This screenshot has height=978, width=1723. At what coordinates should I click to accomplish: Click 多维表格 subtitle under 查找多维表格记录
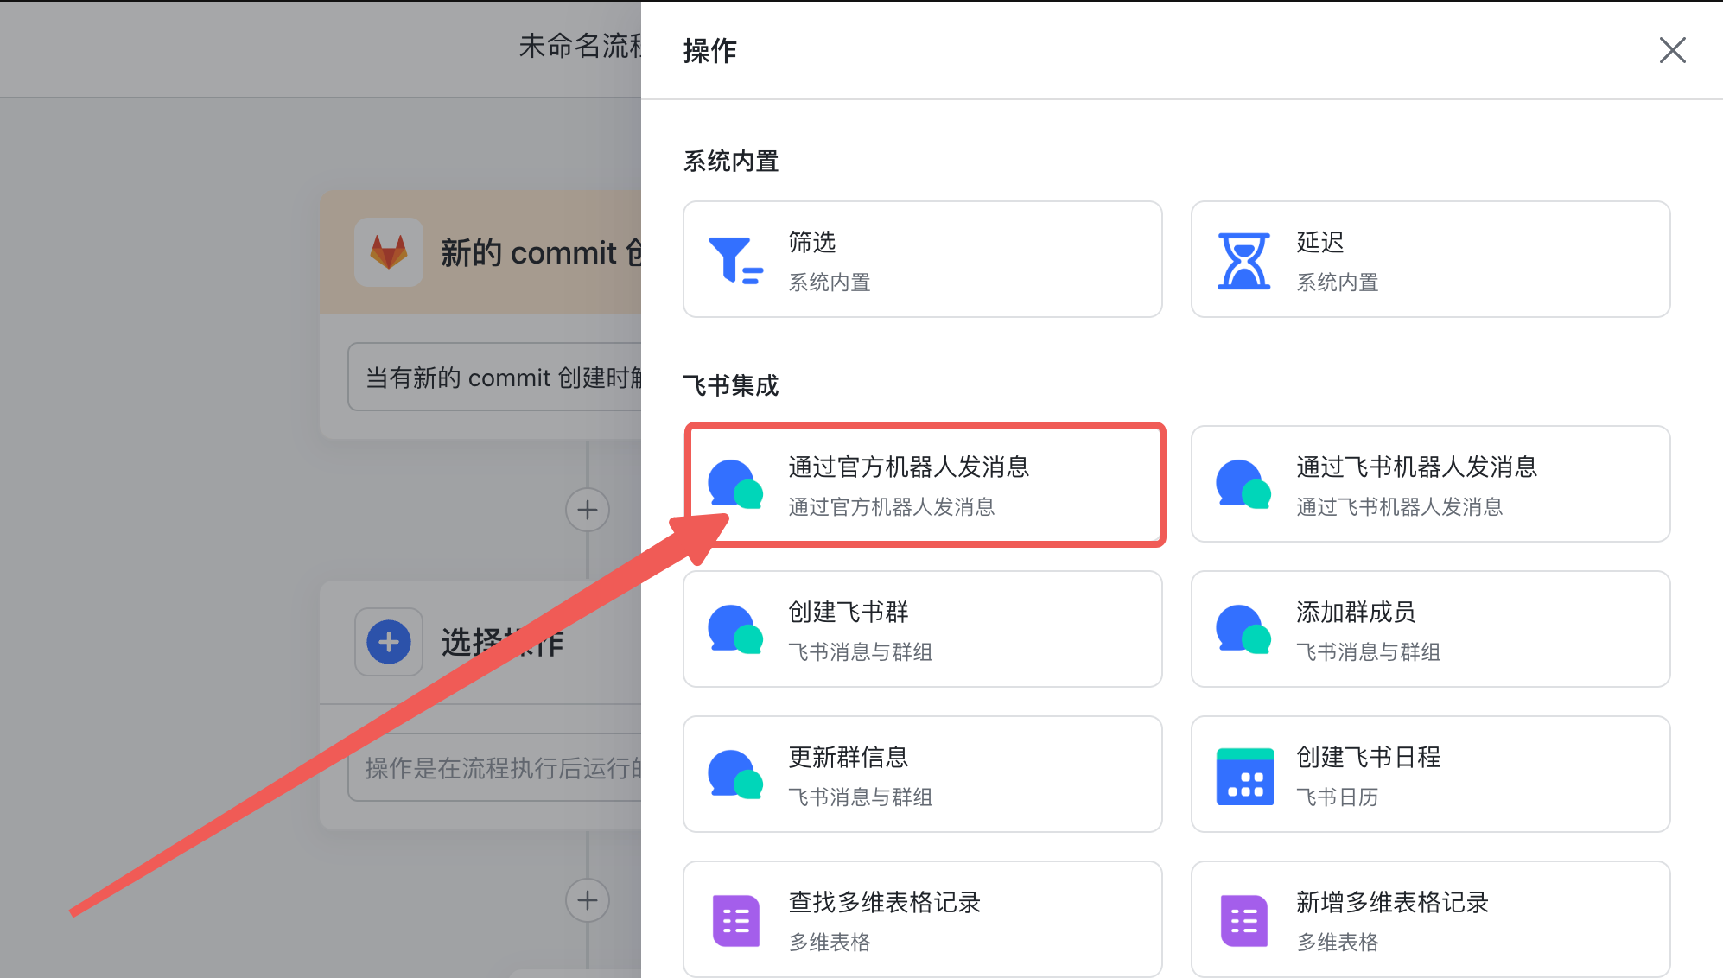point(830,942)
